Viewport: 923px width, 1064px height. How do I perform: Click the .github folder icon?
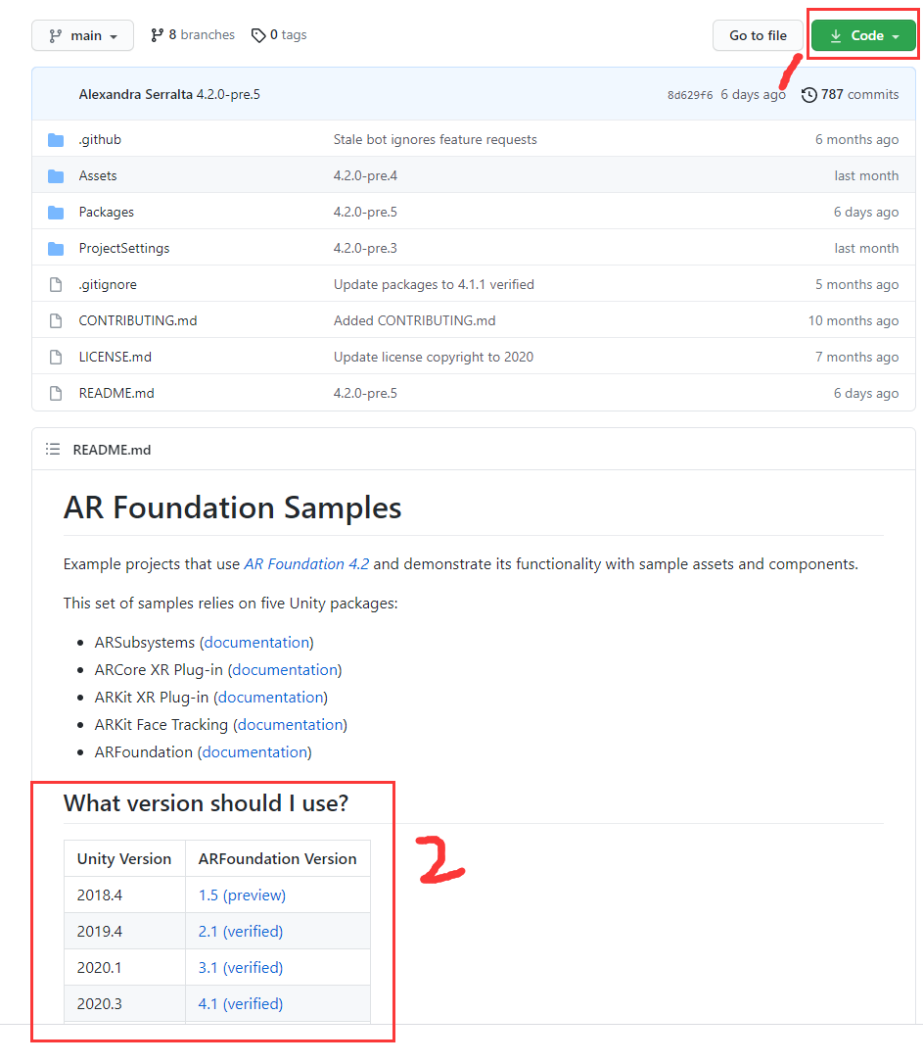pos(56,139)
